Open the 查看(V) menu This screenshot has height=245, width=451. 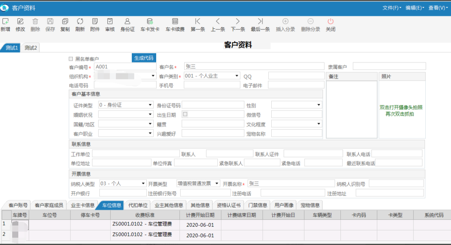pos(438,8)
